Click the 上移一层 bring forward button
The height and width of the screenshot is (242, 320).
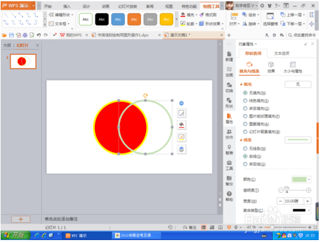click(x=293, y=15)
